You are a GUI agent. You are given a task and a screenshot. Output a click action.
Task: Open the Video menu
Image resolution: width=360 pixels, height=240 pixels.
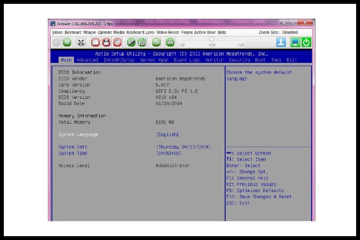pos(57,32)
